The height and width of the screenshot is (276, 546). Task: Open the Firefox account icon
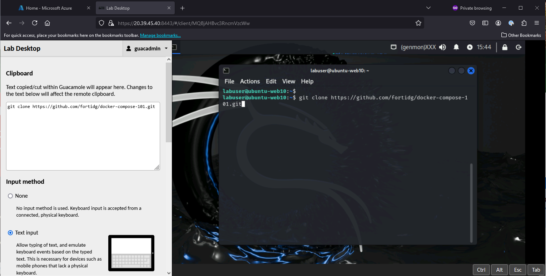pos(498,23)
